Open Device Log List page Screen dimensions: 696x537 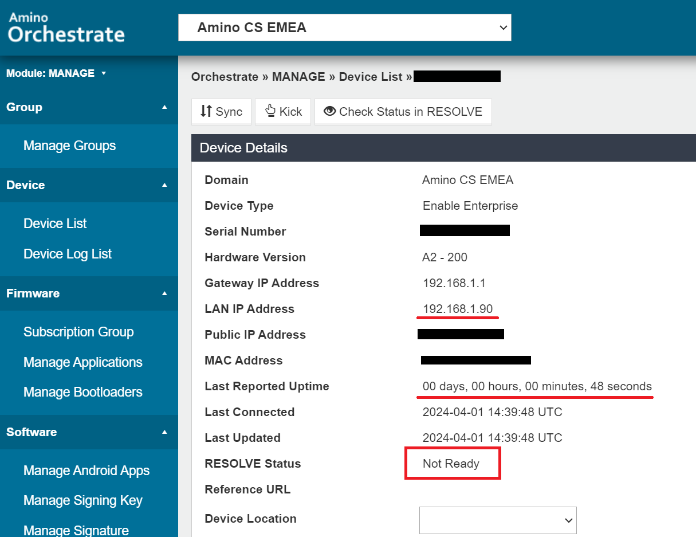tap(68, 254)
